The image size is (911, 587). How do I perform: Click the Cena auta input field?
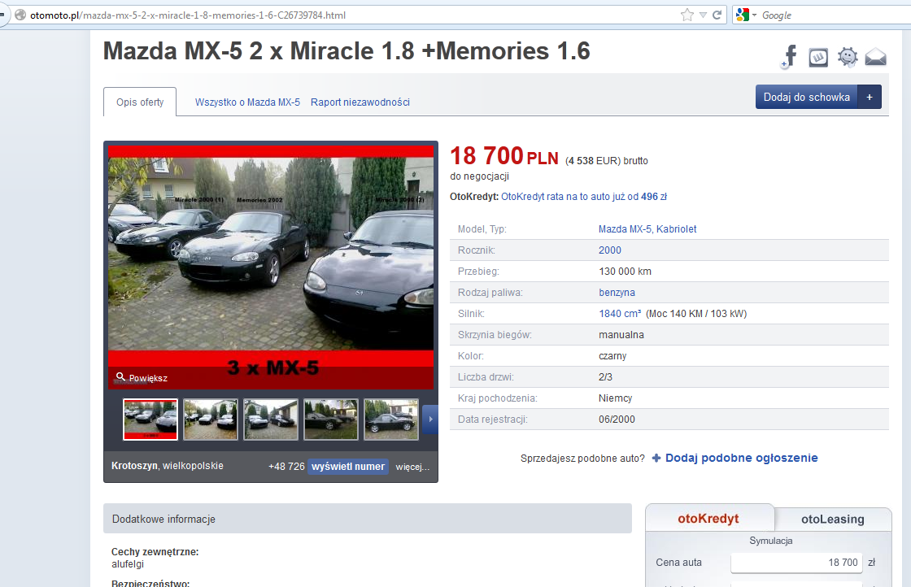tap(796, 563)
